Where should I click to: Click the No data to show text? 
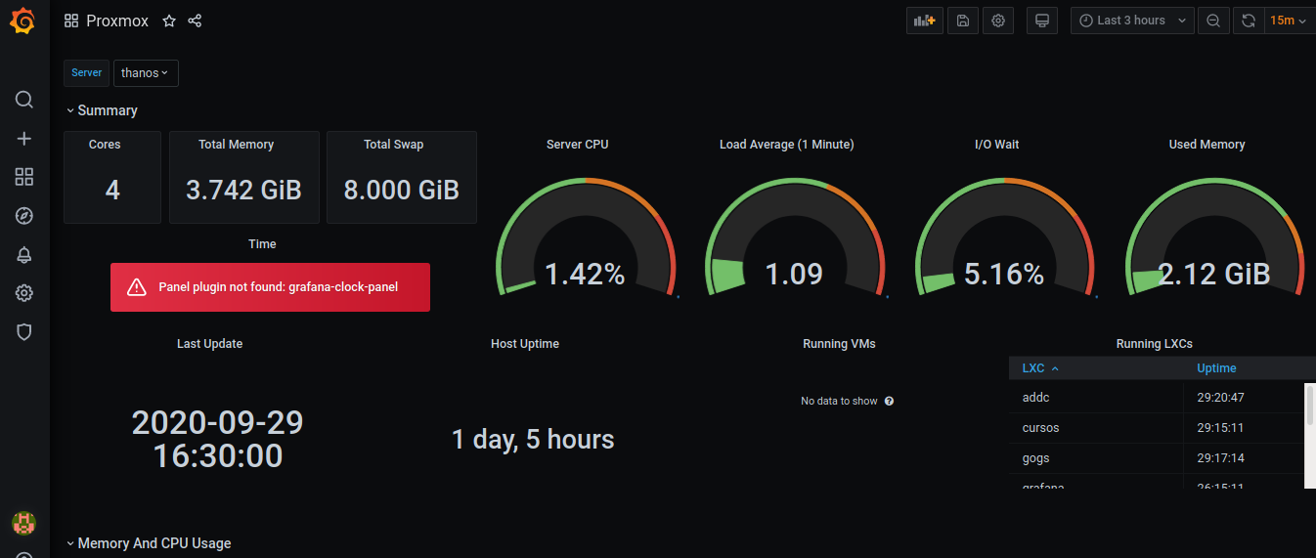(839, 402)
